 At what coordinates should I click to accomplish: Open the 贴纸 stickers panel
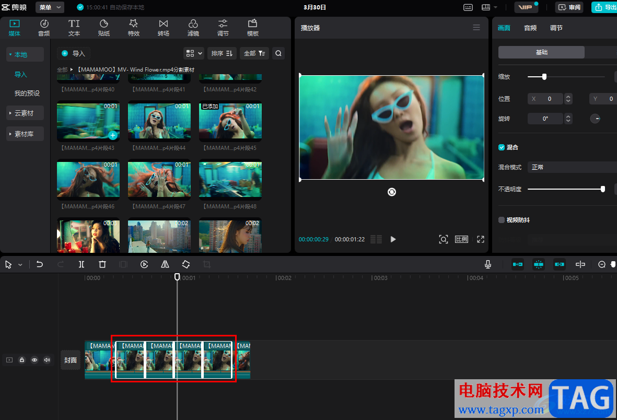point(104,28)
